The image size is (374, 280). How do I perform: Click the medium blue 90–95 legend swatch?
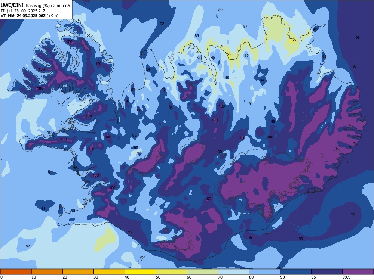pos(296,272)
